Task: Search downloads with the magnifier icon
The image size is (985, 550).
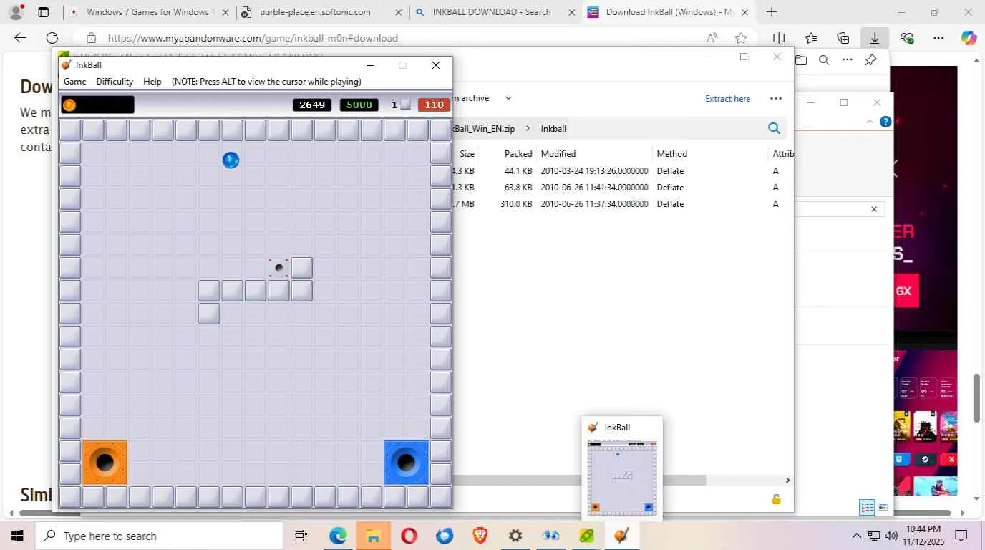Action: click(x=824, y=60)
